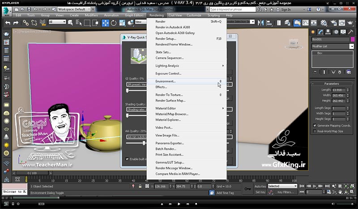Viewport: 358px width, 209px height.
Task: Open the Modifier List dropdown
Action: 332,47
